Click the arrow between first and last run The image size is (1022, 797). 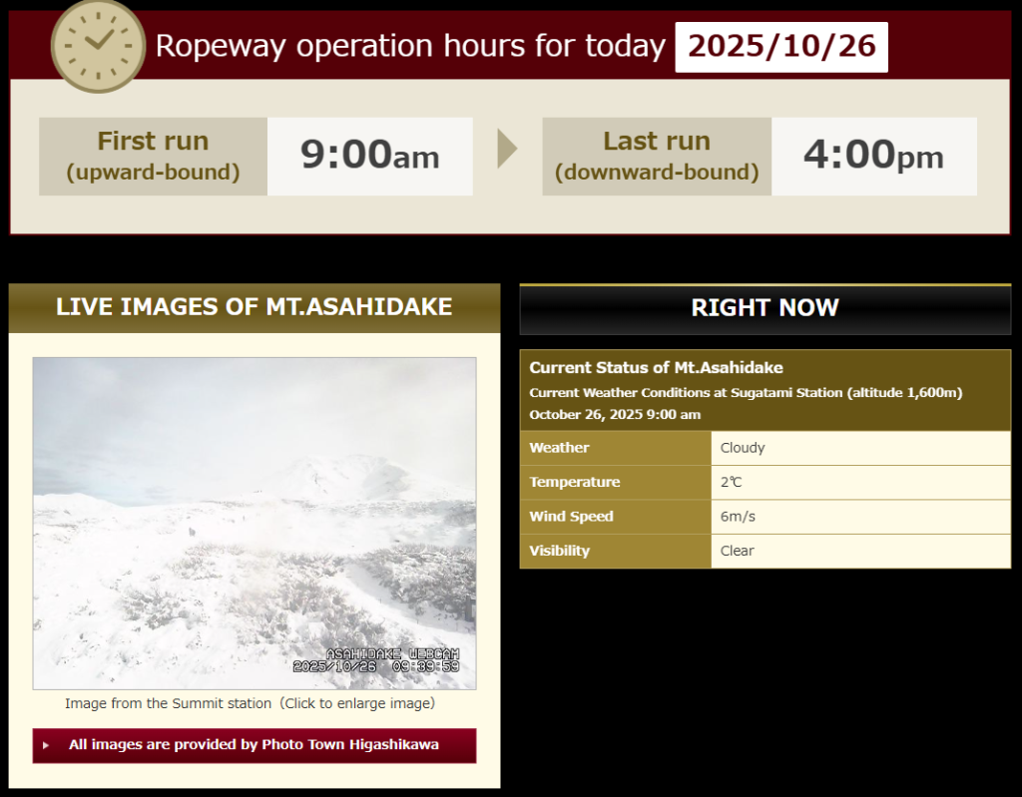pos(507,150)
